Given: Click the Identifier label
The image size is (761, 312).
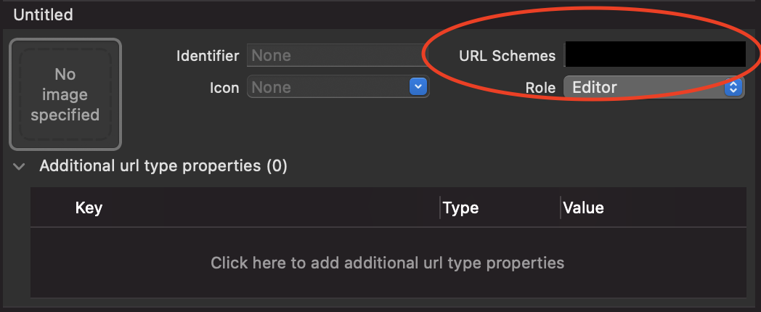Looking at the screenshot, I should click(x=207, y=56).
